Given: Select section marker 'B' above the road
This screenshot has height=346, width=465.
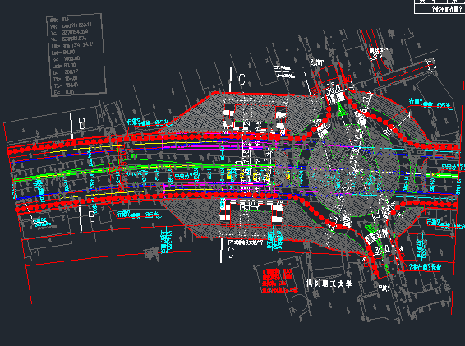Looking at the screenshot, I should 82,123.
